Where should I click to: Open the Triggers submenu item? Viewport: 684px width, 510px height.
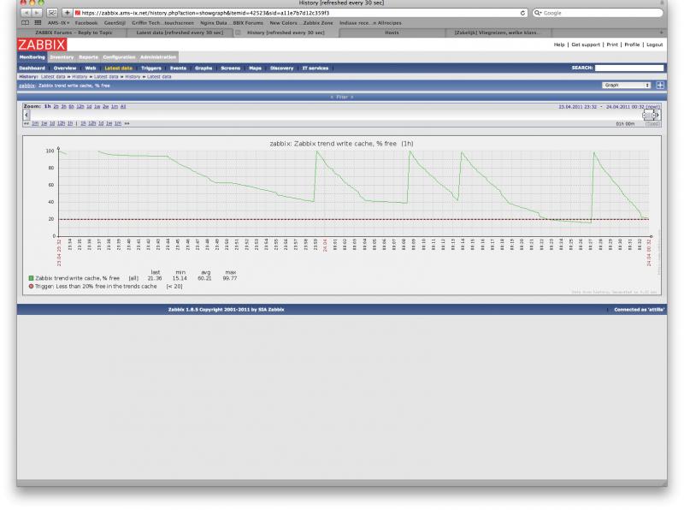pos(150,67)
